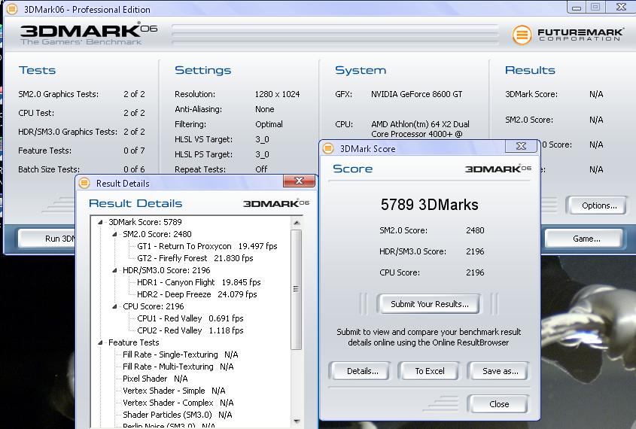The image size is (636, 429).
Task: Close the 3DMark06 main window
Action: [x=621, y=7]
